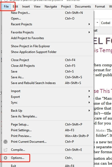Open the Navigate menu
Screen dimensions: 112x167
click(x=51, y=7)
